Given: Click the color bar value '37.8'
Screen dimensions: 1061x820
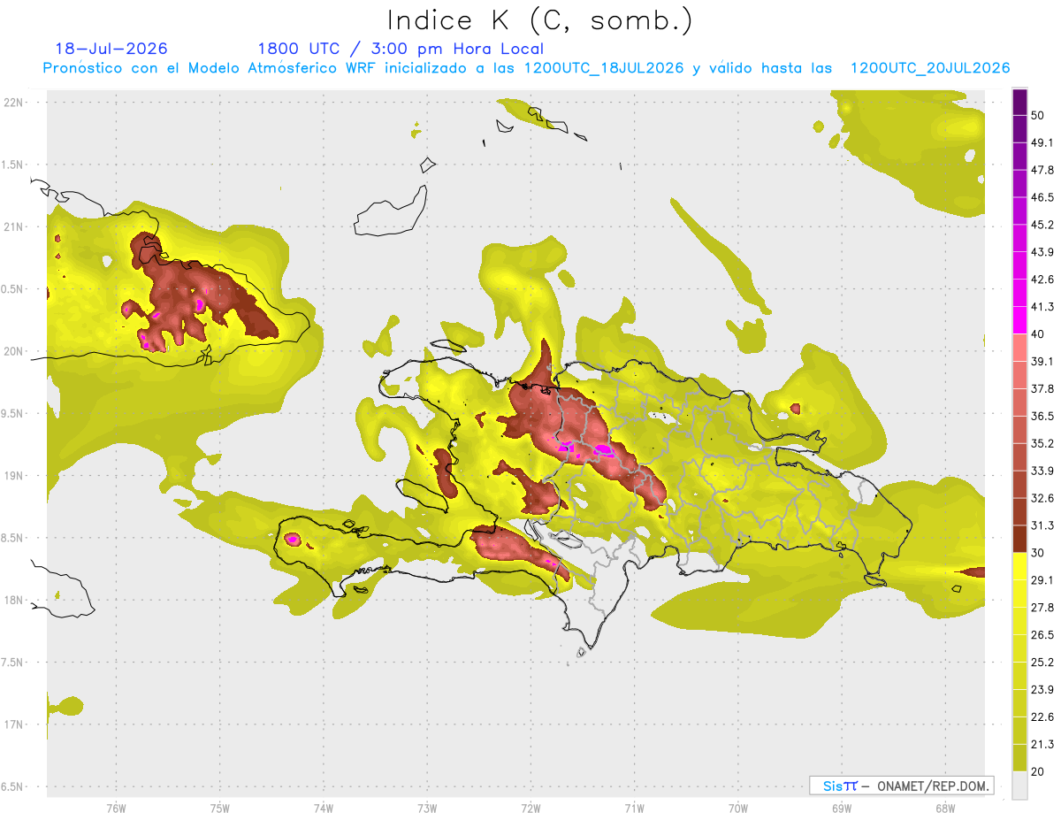Looking at the screenshot, I should click(x=1042, y=388).
